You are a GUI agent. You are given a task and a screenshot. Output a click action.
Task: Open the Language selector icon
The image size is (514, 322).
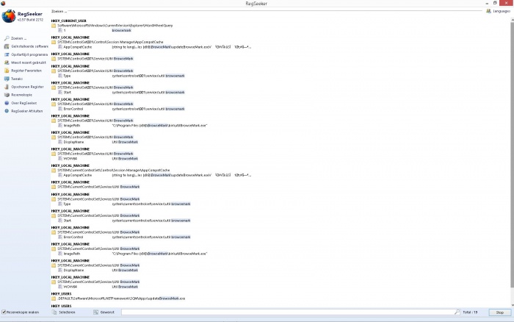coord(488,11)
